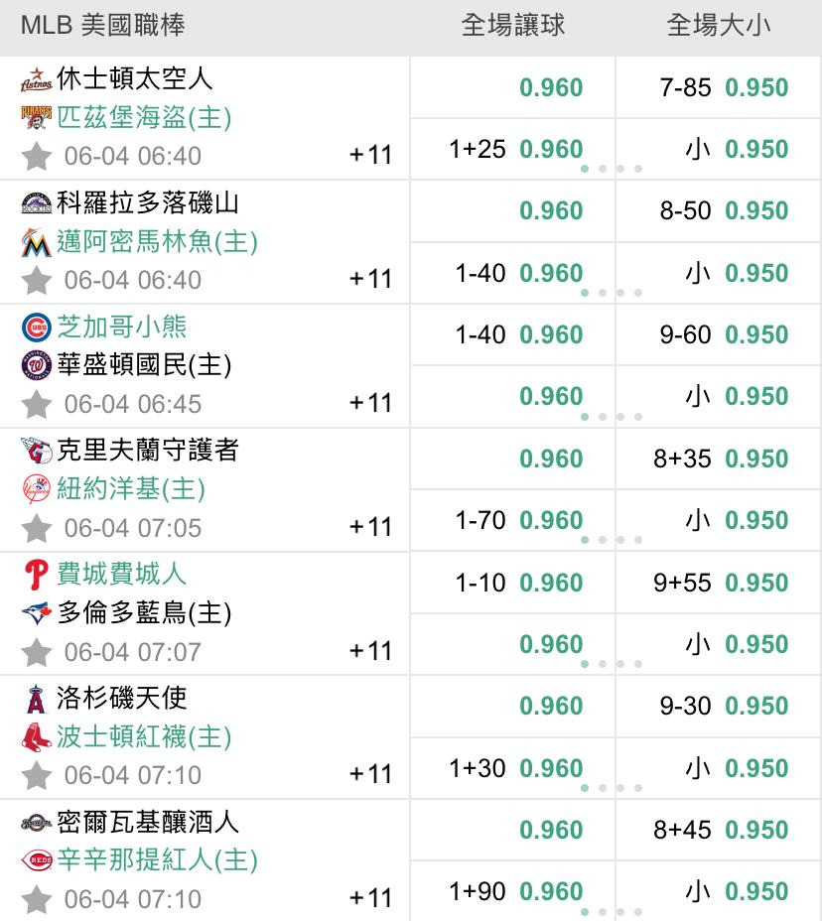822x921 pixels.
Task: Click the Toronto Blue Jays team logo
Action: (x=36, y=613)
